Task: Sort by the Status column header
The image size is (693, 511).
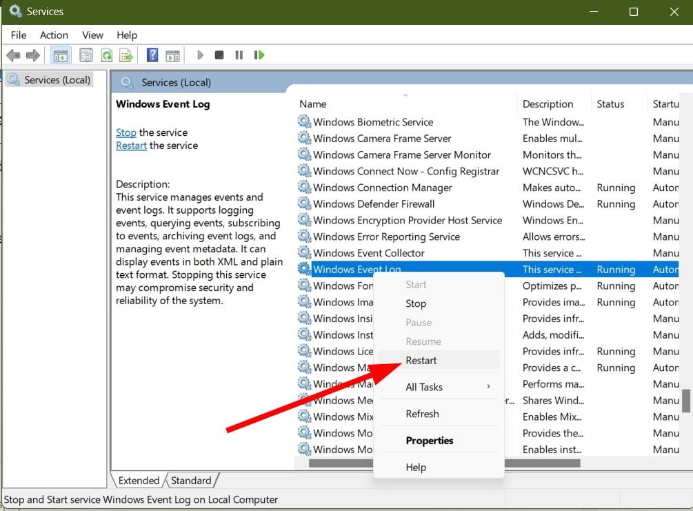Action: [619, 104]
